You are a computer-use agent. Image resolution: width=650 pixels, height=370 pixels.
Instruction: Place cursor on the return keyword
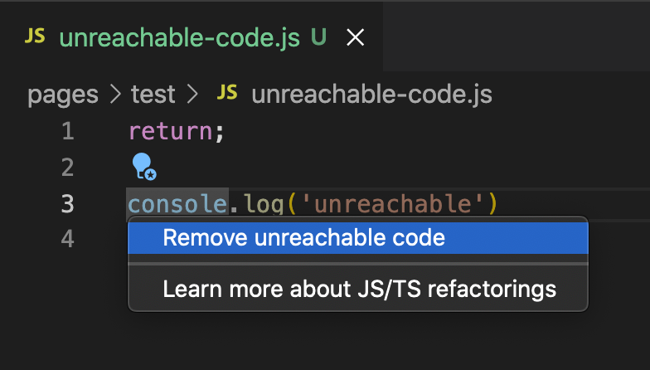click(x=171, y=131)
